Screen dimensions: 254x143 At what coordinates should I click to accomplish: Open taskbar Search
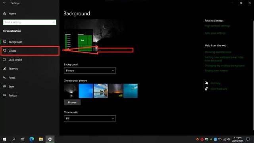(x=13, y=139)
